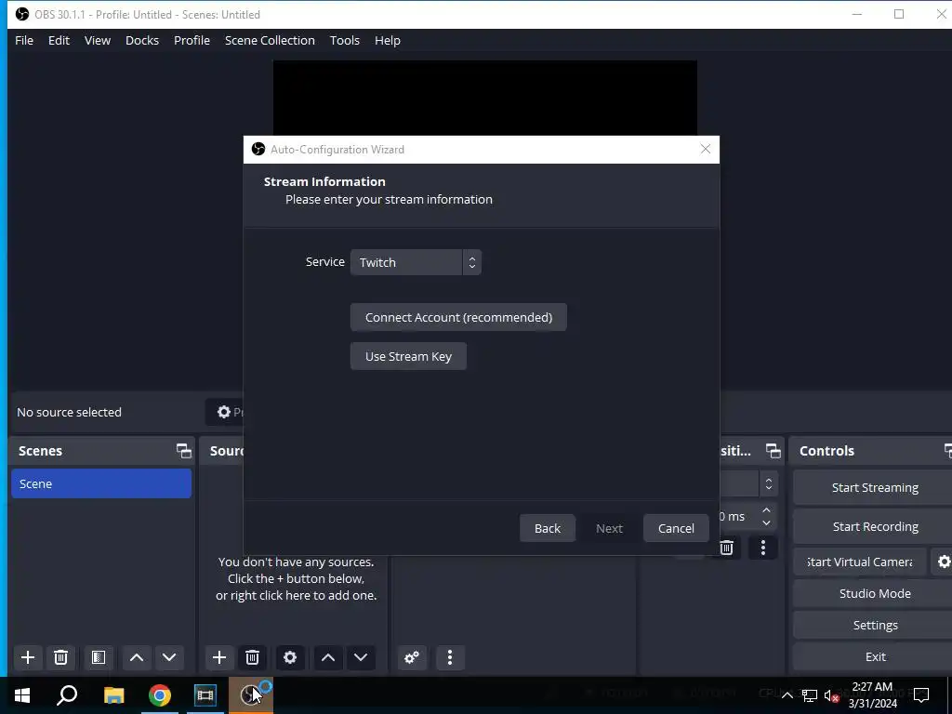Enable Studio Mode
The image size is (952, 714).
874,593
